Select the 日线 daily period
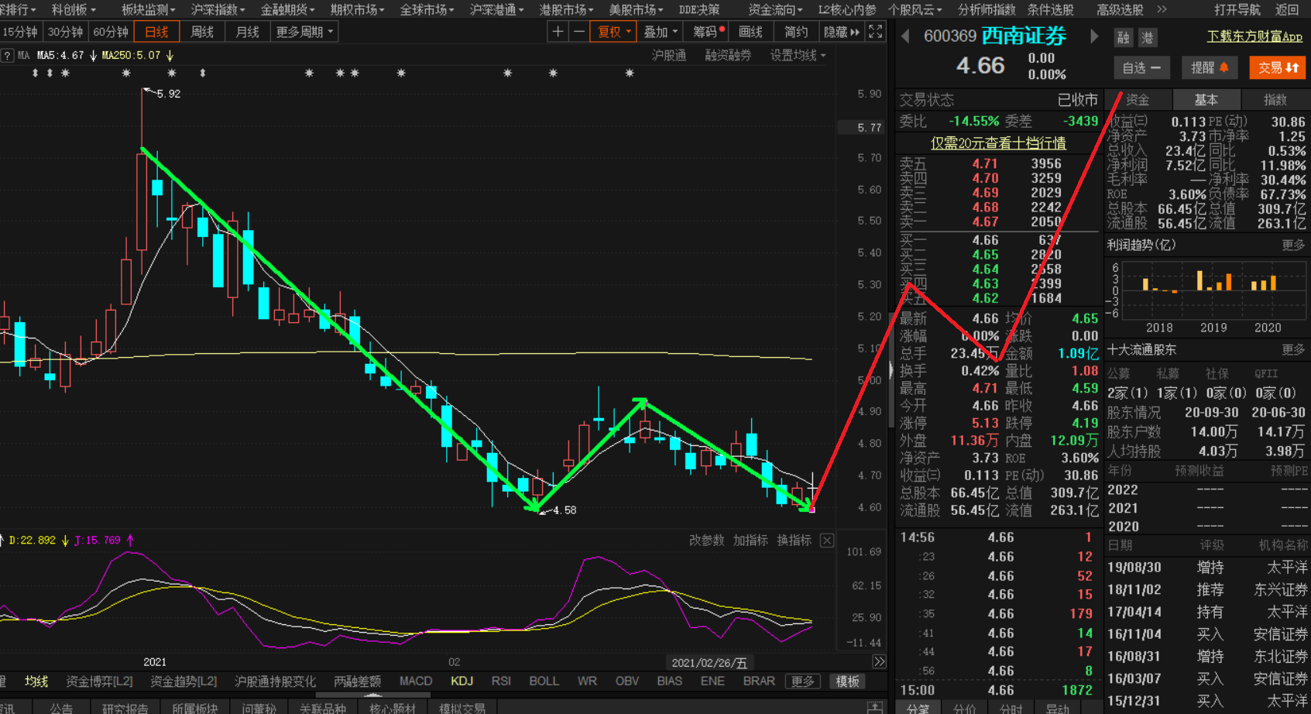 [x=156, y=32]
